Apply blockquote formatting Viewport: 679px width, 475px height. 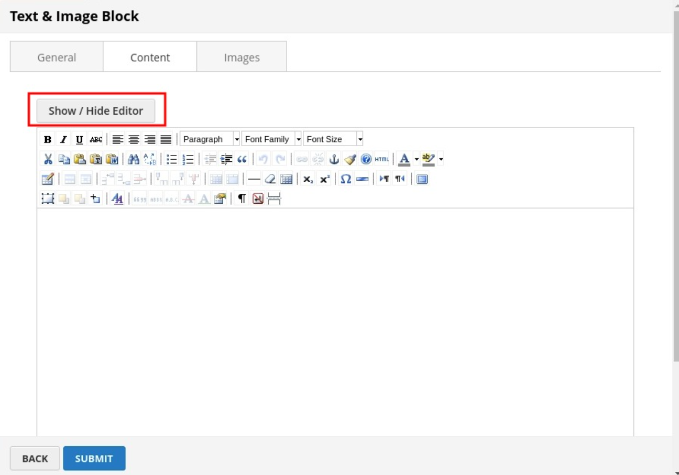[x=242, y=159]
